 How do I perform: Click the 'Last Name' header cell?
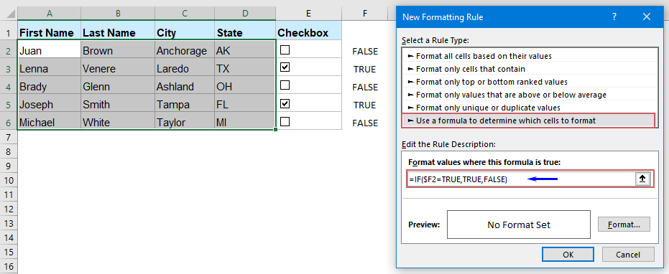(x=118, y=32)
